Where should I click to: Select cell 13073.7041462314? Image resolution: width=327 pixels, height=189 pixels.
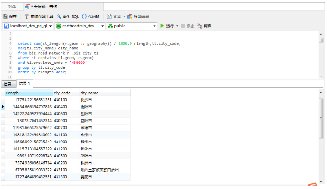click(x=29, y=121)
